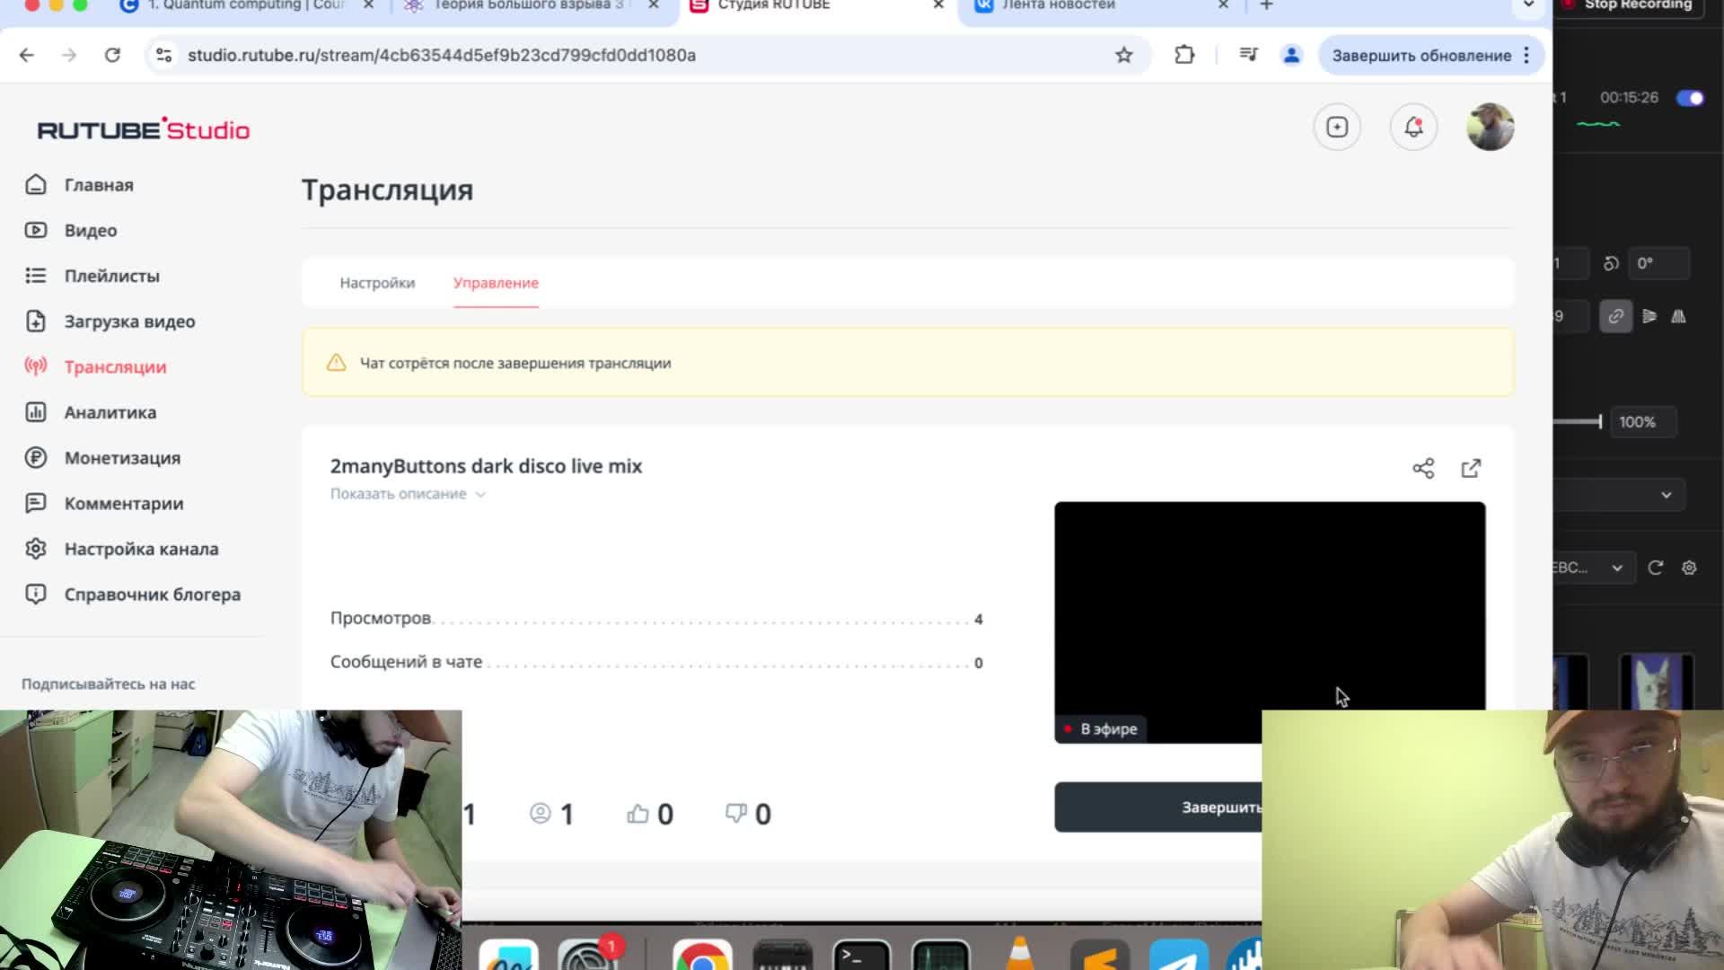
Task: Open Загрузка видео in sidebar
Action: (129, 322)
